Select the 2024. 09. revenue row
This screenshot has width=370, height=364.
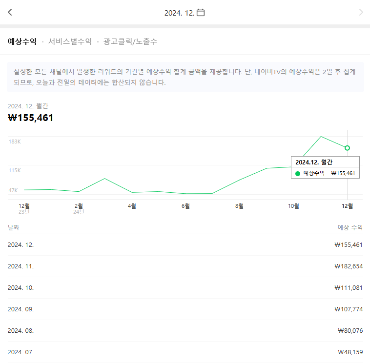tap(185, 309)
